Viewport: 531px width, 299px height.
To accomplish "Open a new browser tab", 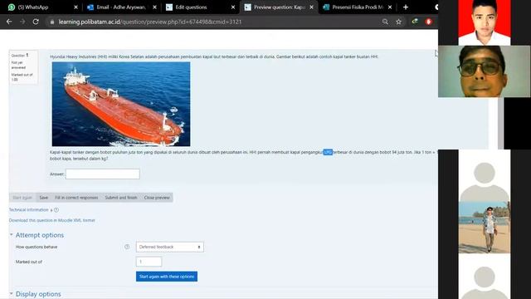I will [406, 7].
